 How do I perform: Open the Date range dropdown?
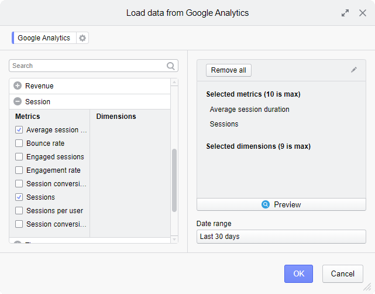[281, 237]
